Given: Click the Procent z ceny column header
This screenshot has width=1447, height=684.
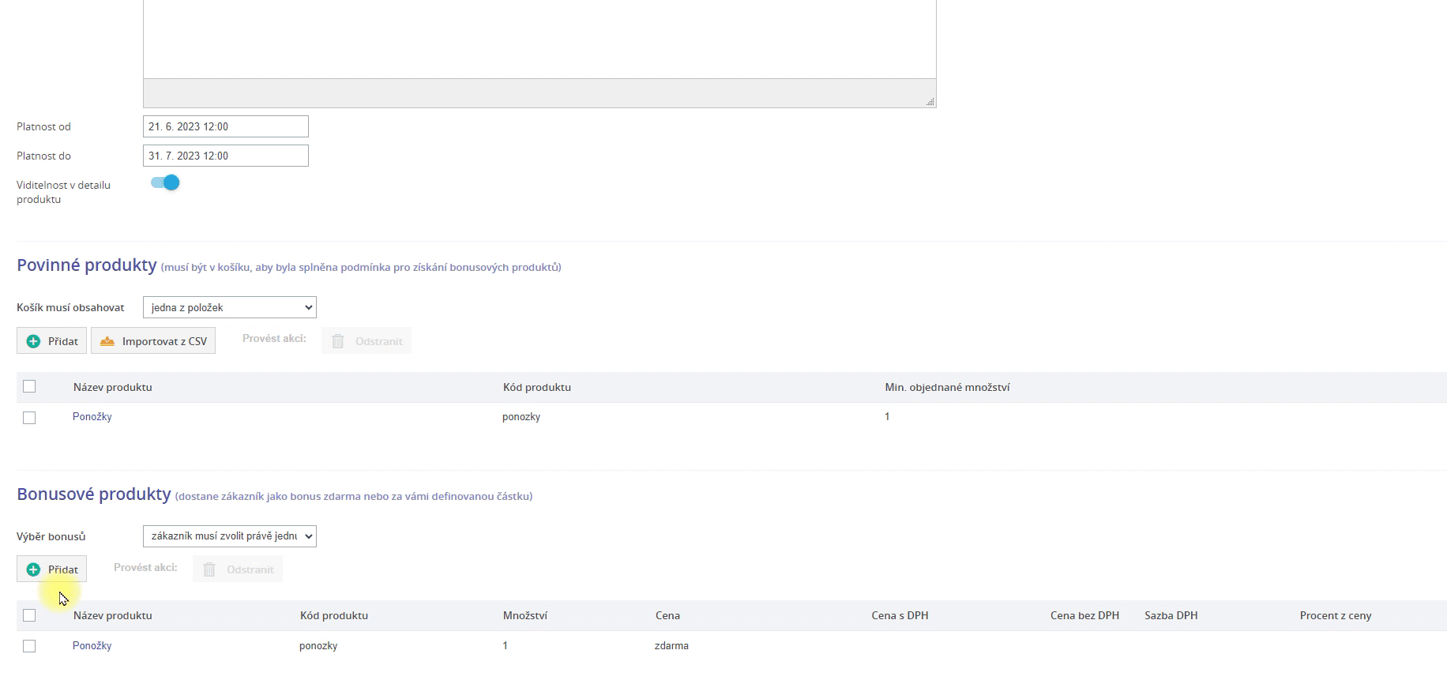Looking at the screenshot, I should 1335,615.
